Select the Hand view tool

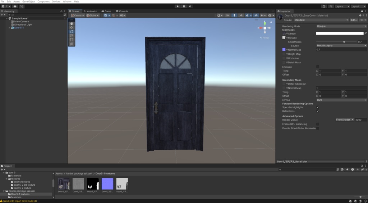(72, 23)
